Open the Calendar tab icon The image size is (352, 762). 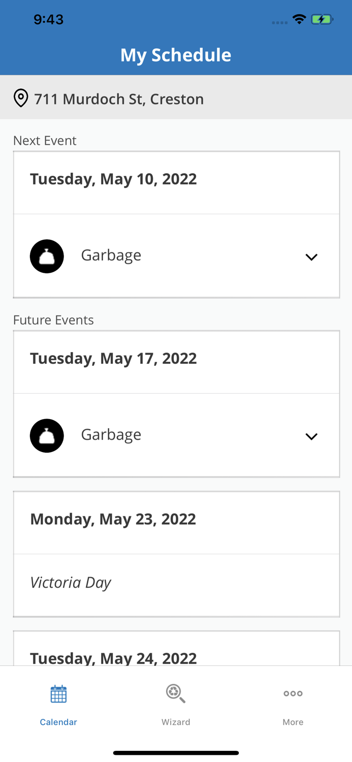58,694
